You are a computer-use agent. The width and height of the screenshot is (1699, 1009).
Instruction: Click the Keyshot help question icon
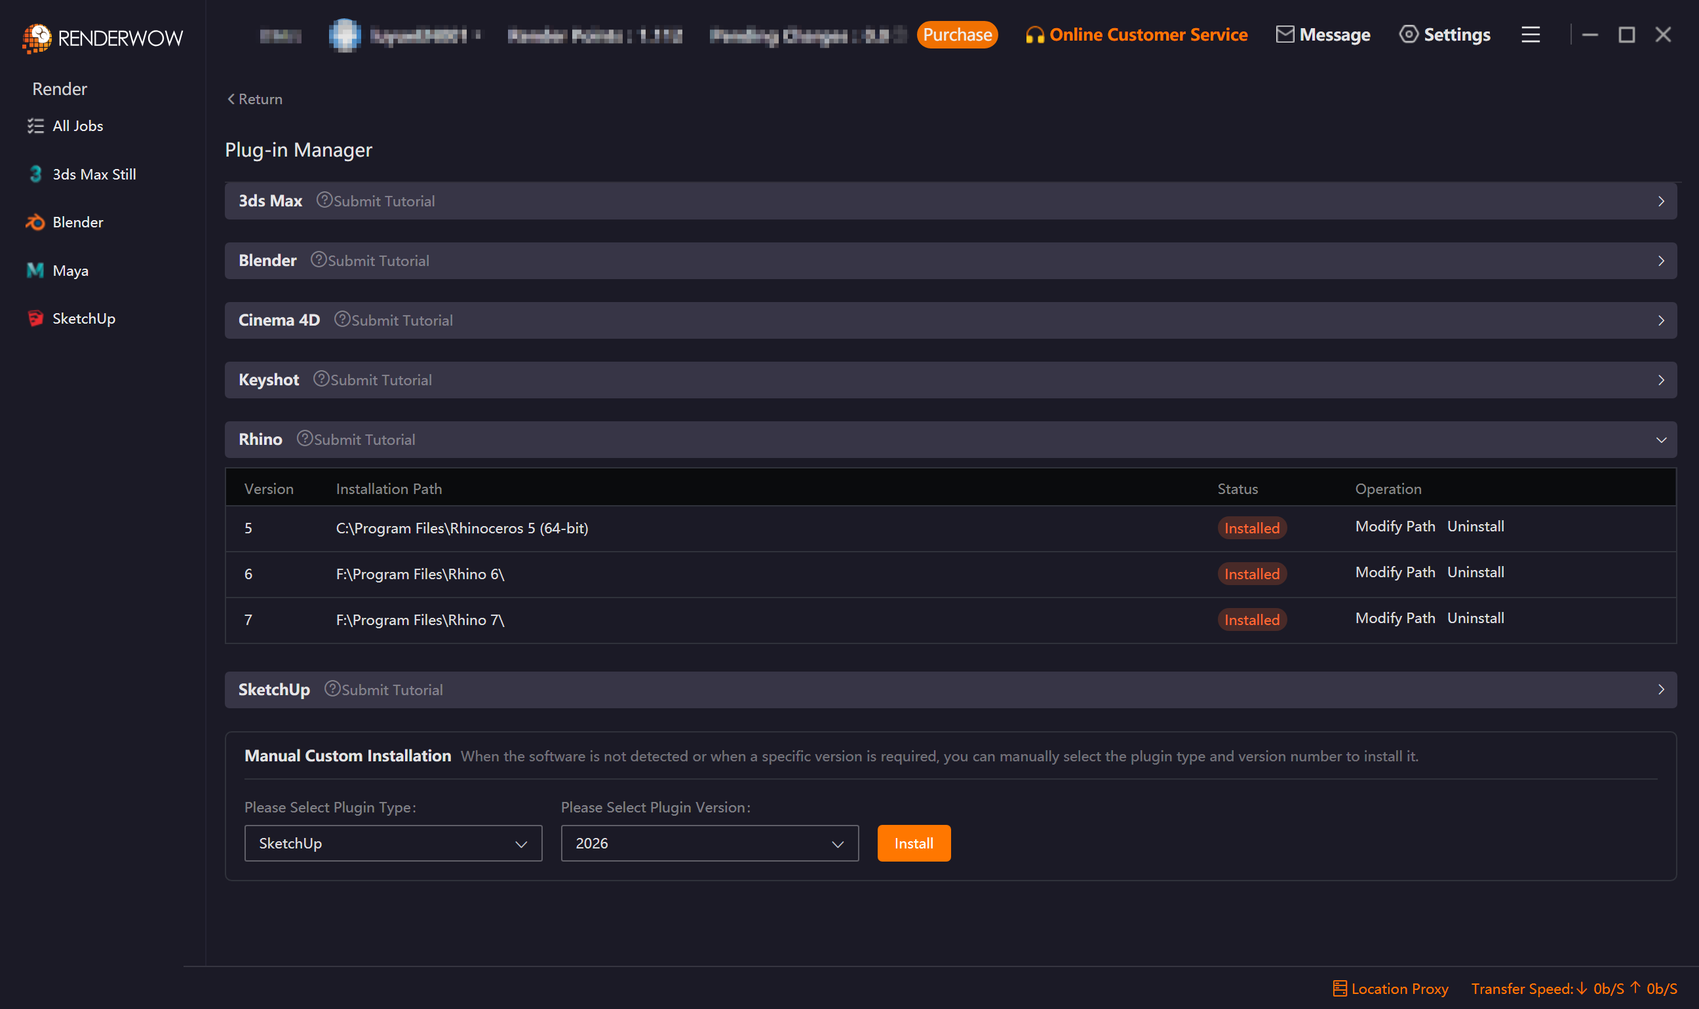tap(321, 379)
